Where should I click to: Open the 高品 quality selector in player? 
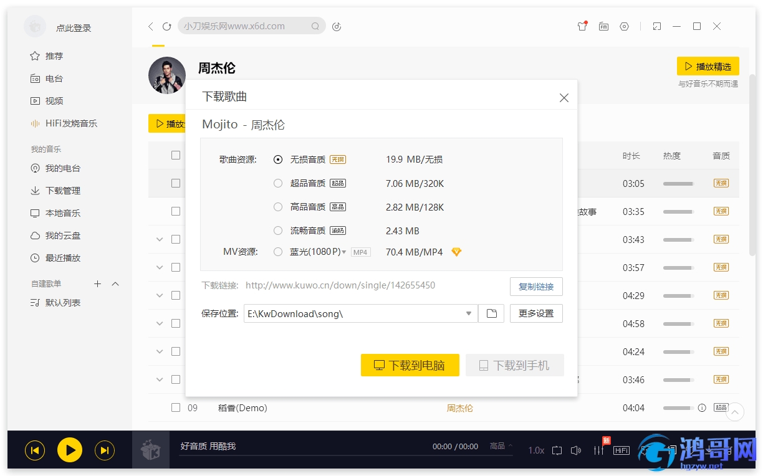pos(501,446)
